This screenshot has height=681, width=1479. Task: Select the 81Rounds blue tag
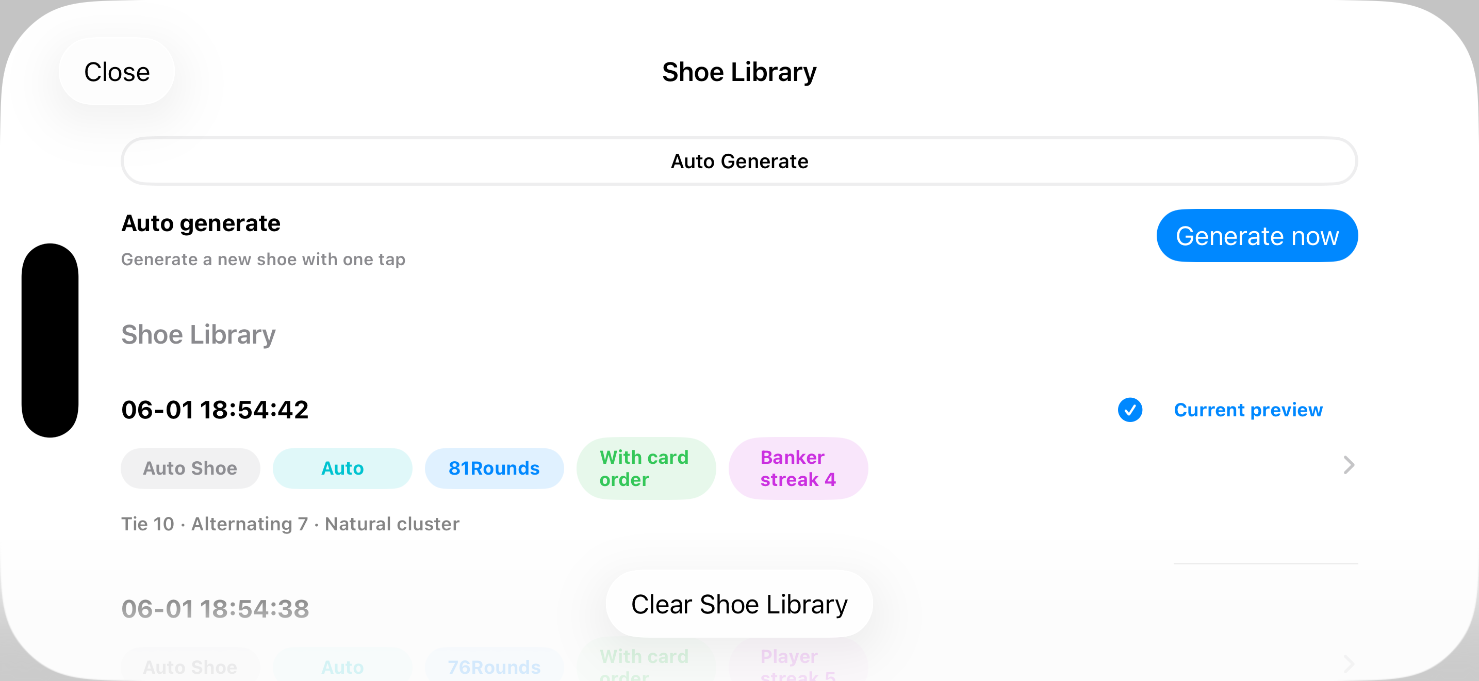(x=494, y=468)
